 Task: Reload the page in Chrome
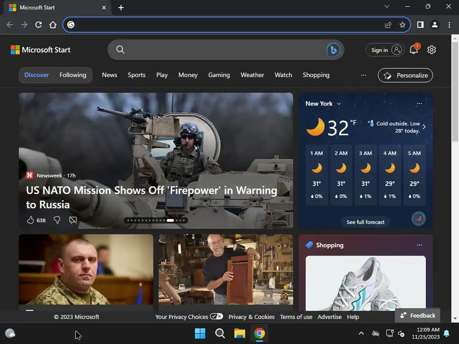coord(39,25)
